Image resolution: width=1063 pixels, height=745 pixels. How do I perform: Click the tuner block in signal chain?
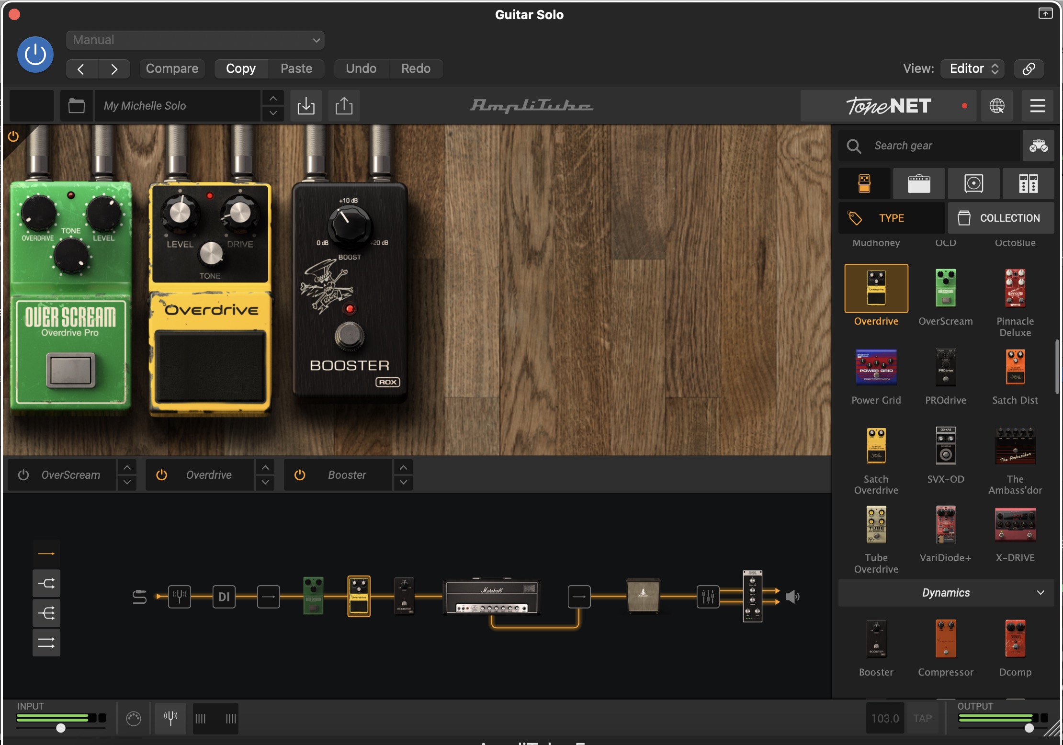pos(180,597)
